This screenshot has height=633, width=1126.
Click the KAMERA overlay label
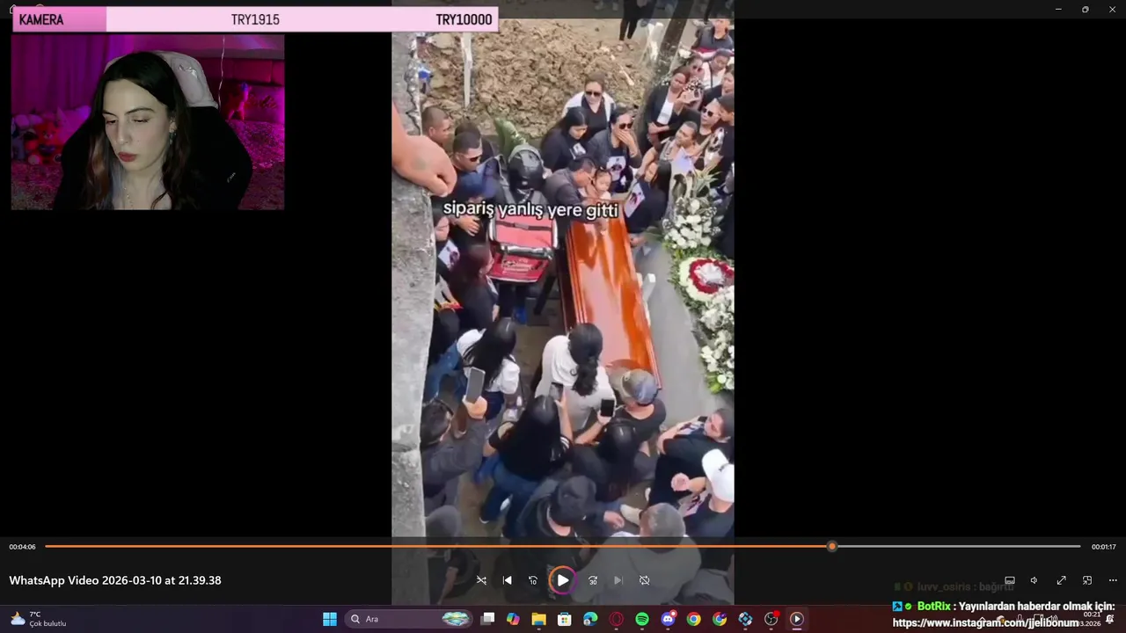point(41,19)
